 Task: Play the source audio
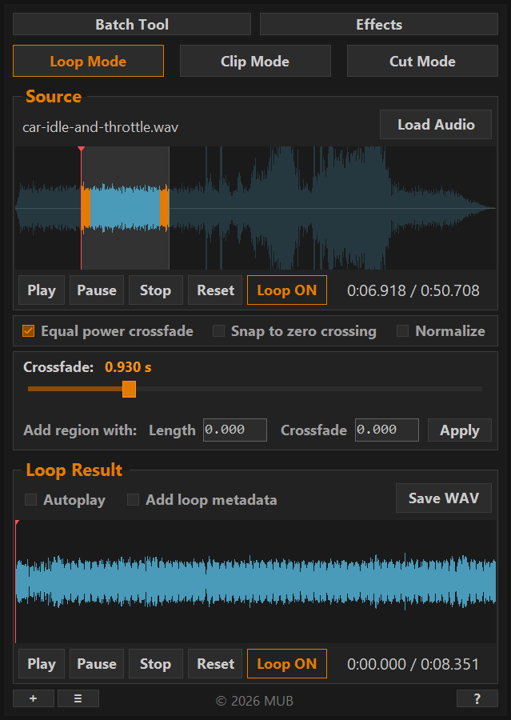pos(42,290)
